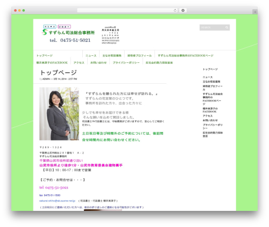The height and width of the screenshot is (227, 269).
Task: Open 反社会的勢力排除宣言 in the top navigation
Action: tap(159, 63)
